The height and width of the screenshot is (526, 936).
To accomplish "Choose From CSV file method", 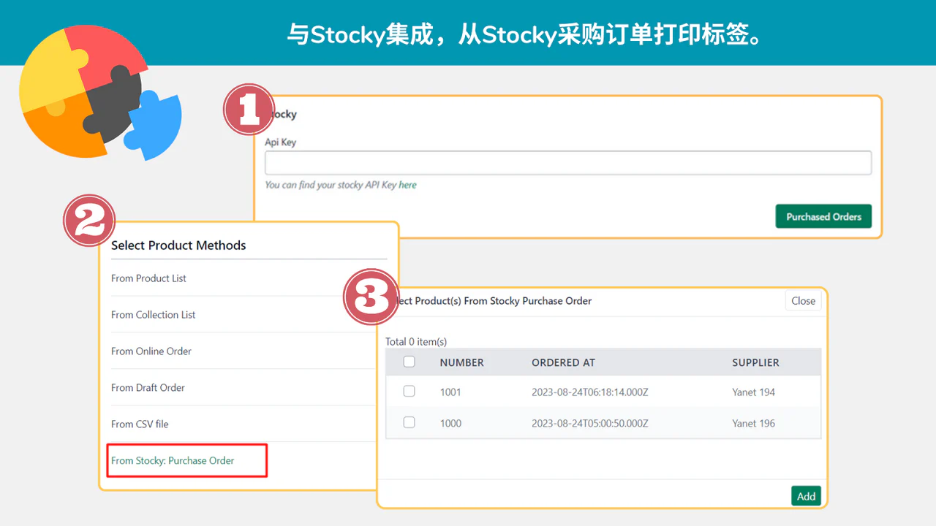I will tap(140, 424).
